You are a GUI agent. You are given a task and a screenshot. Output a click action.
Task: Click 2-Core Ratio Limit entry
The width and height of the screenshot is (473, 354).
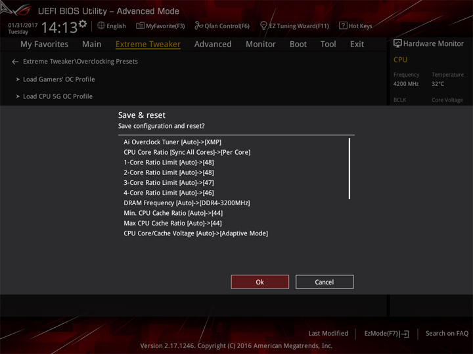(169, 173)
